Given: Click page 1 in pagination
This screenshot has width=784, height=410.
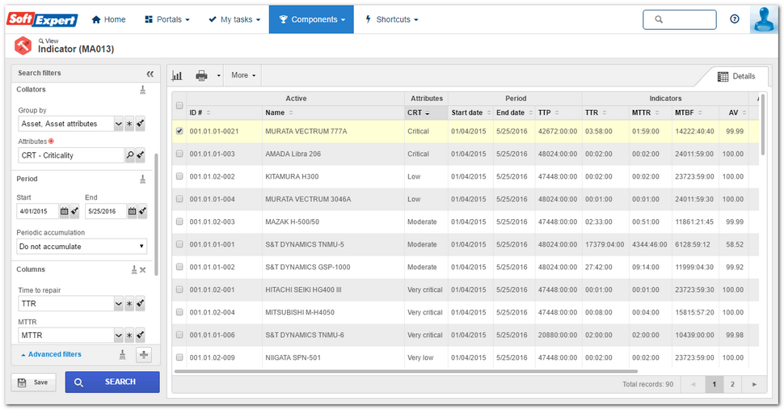Looking at the screenshot, I should [714, 384].
